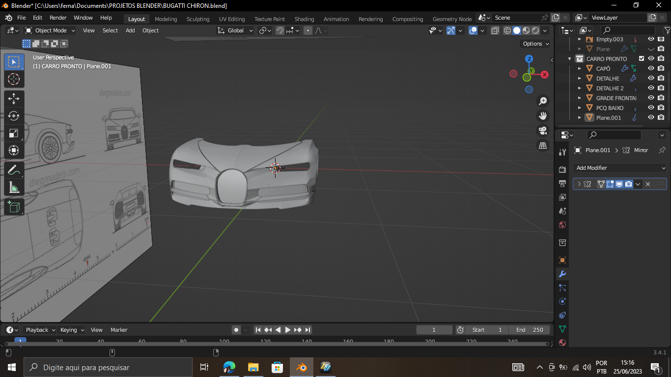Open the Modifier properties tab
This screenshot has height=377, width=671.
point(562,274)
